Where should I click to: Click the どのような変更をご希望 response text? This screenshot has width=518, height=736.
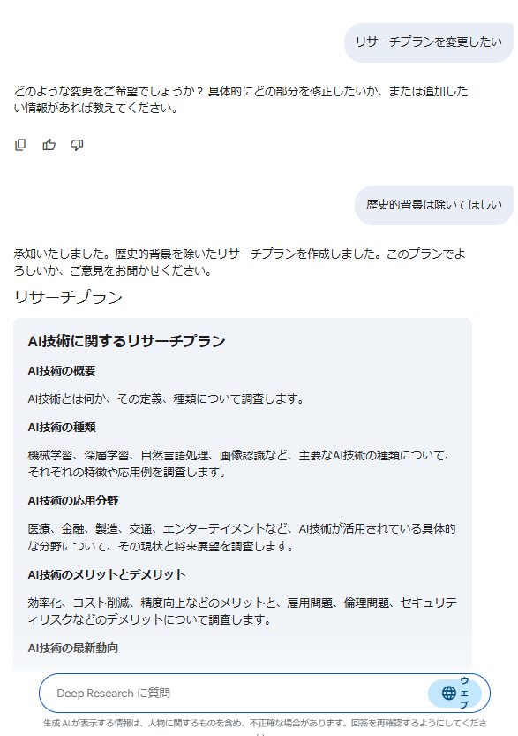coord(241,100)
